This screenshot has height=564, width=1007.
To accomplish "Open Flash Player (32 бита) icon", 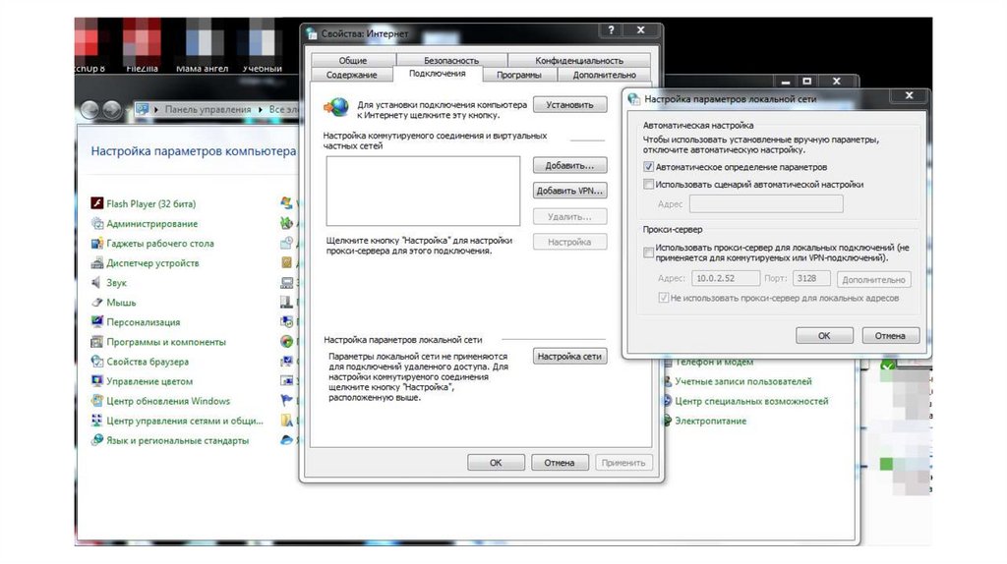I will [97, 203].
